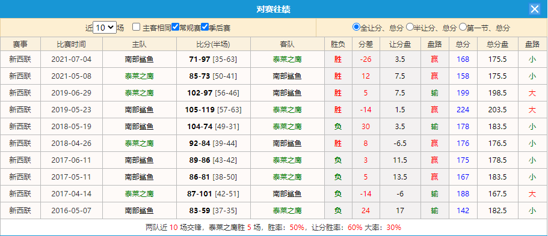Click total points value 142
The image size is (548, 236).
(x=463, y=211)
